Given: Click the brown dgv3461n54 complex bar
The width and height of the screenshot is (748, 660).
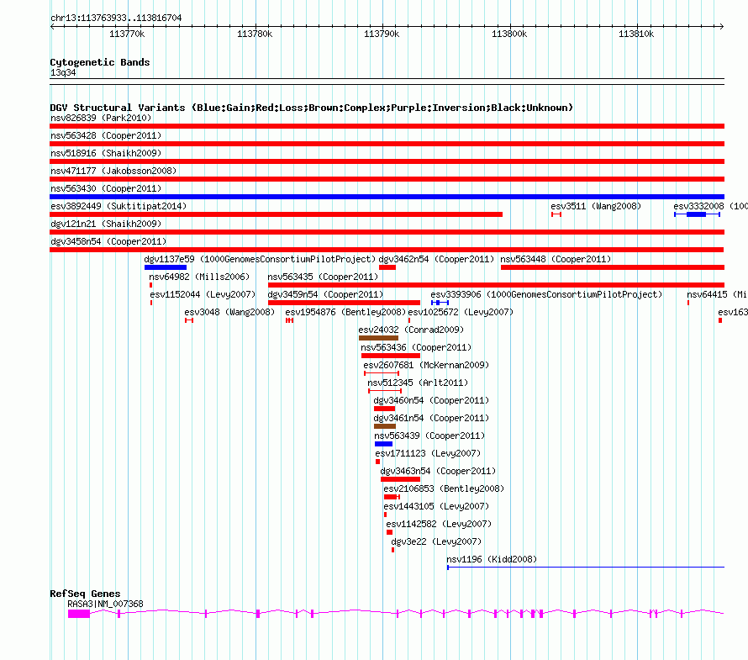Looking at the screenshot, I should 384,426.
